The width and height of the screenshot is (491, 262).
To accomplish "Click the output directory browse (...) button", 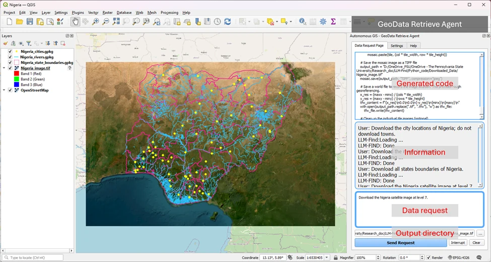I will tap(480, 233).
